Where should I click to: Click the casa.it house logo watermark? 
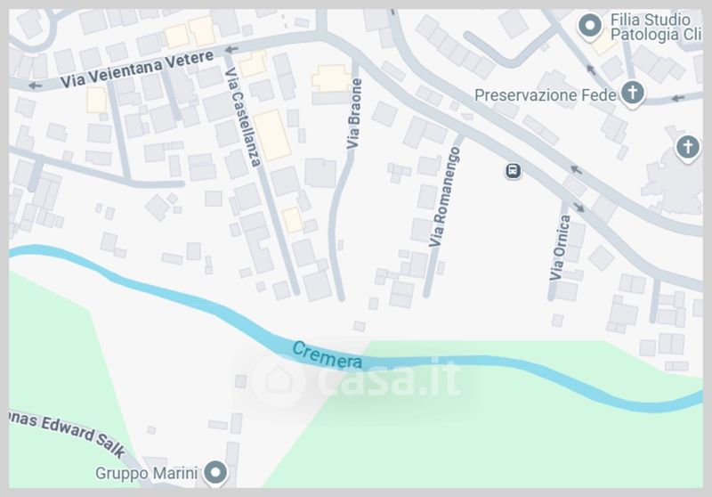point(279,379)
